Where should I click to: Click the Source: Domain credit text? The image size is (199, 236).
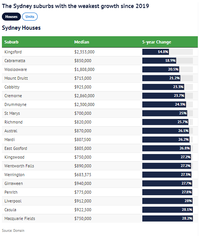tap(13, 231)
